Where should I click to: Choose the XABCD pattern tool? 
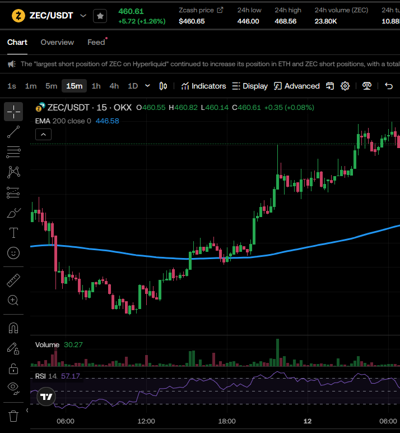(x=13, y=172)
